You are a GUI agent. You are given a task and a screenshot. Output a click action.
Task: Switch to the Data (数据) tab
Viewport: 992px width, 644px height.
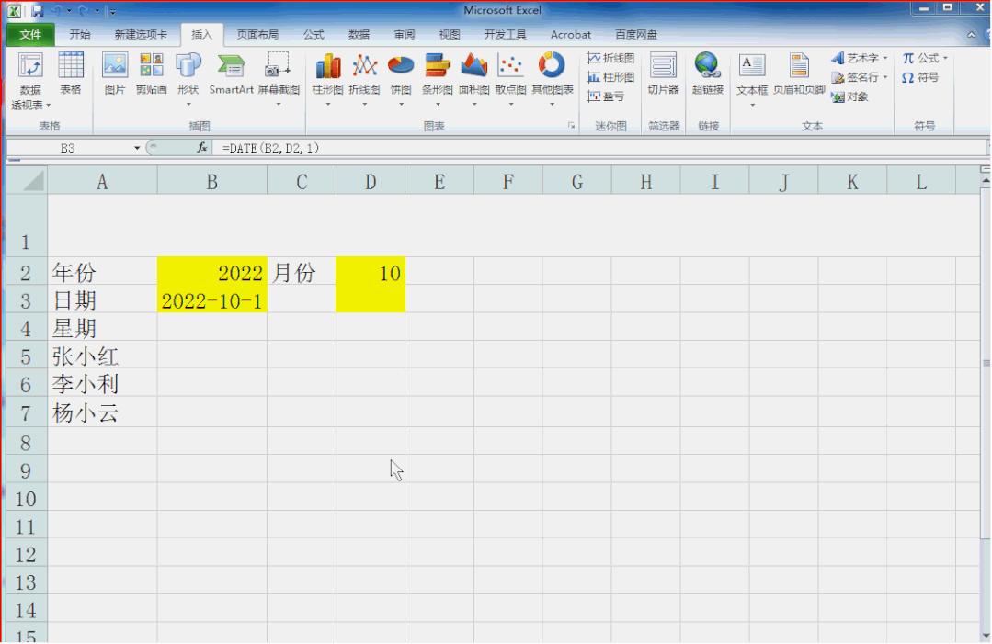point(359,35)
